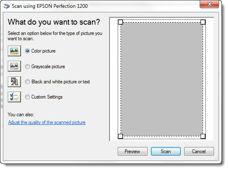
Task: Click the Preview button
Action: pyautogui.click(x=132, y=152)
